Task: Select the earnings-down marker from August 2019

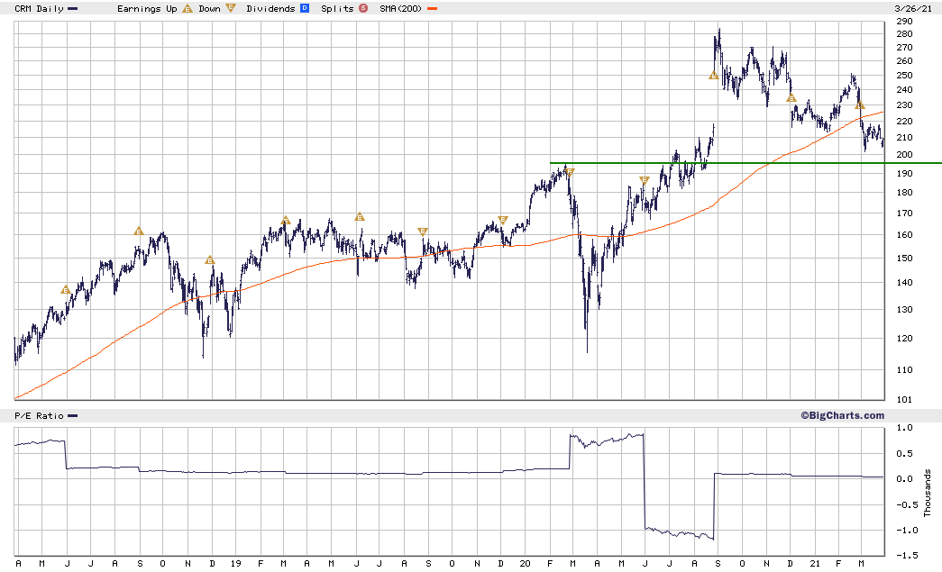Action: click(423, 232)
